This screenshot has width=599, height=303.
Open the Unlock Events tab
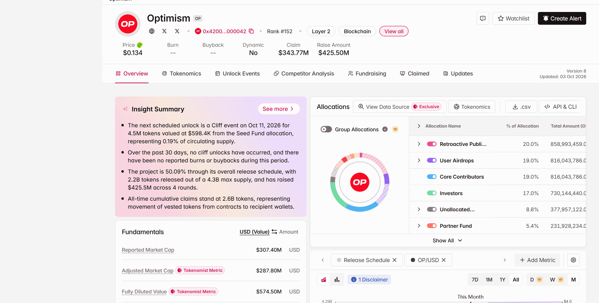[237, 74]
